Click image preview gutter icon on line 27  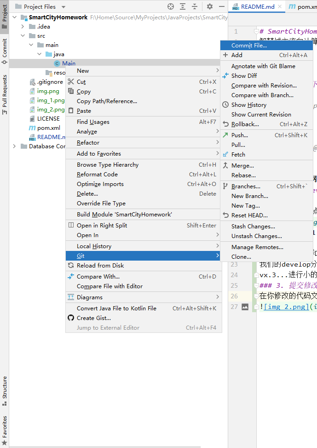point(245,307)
